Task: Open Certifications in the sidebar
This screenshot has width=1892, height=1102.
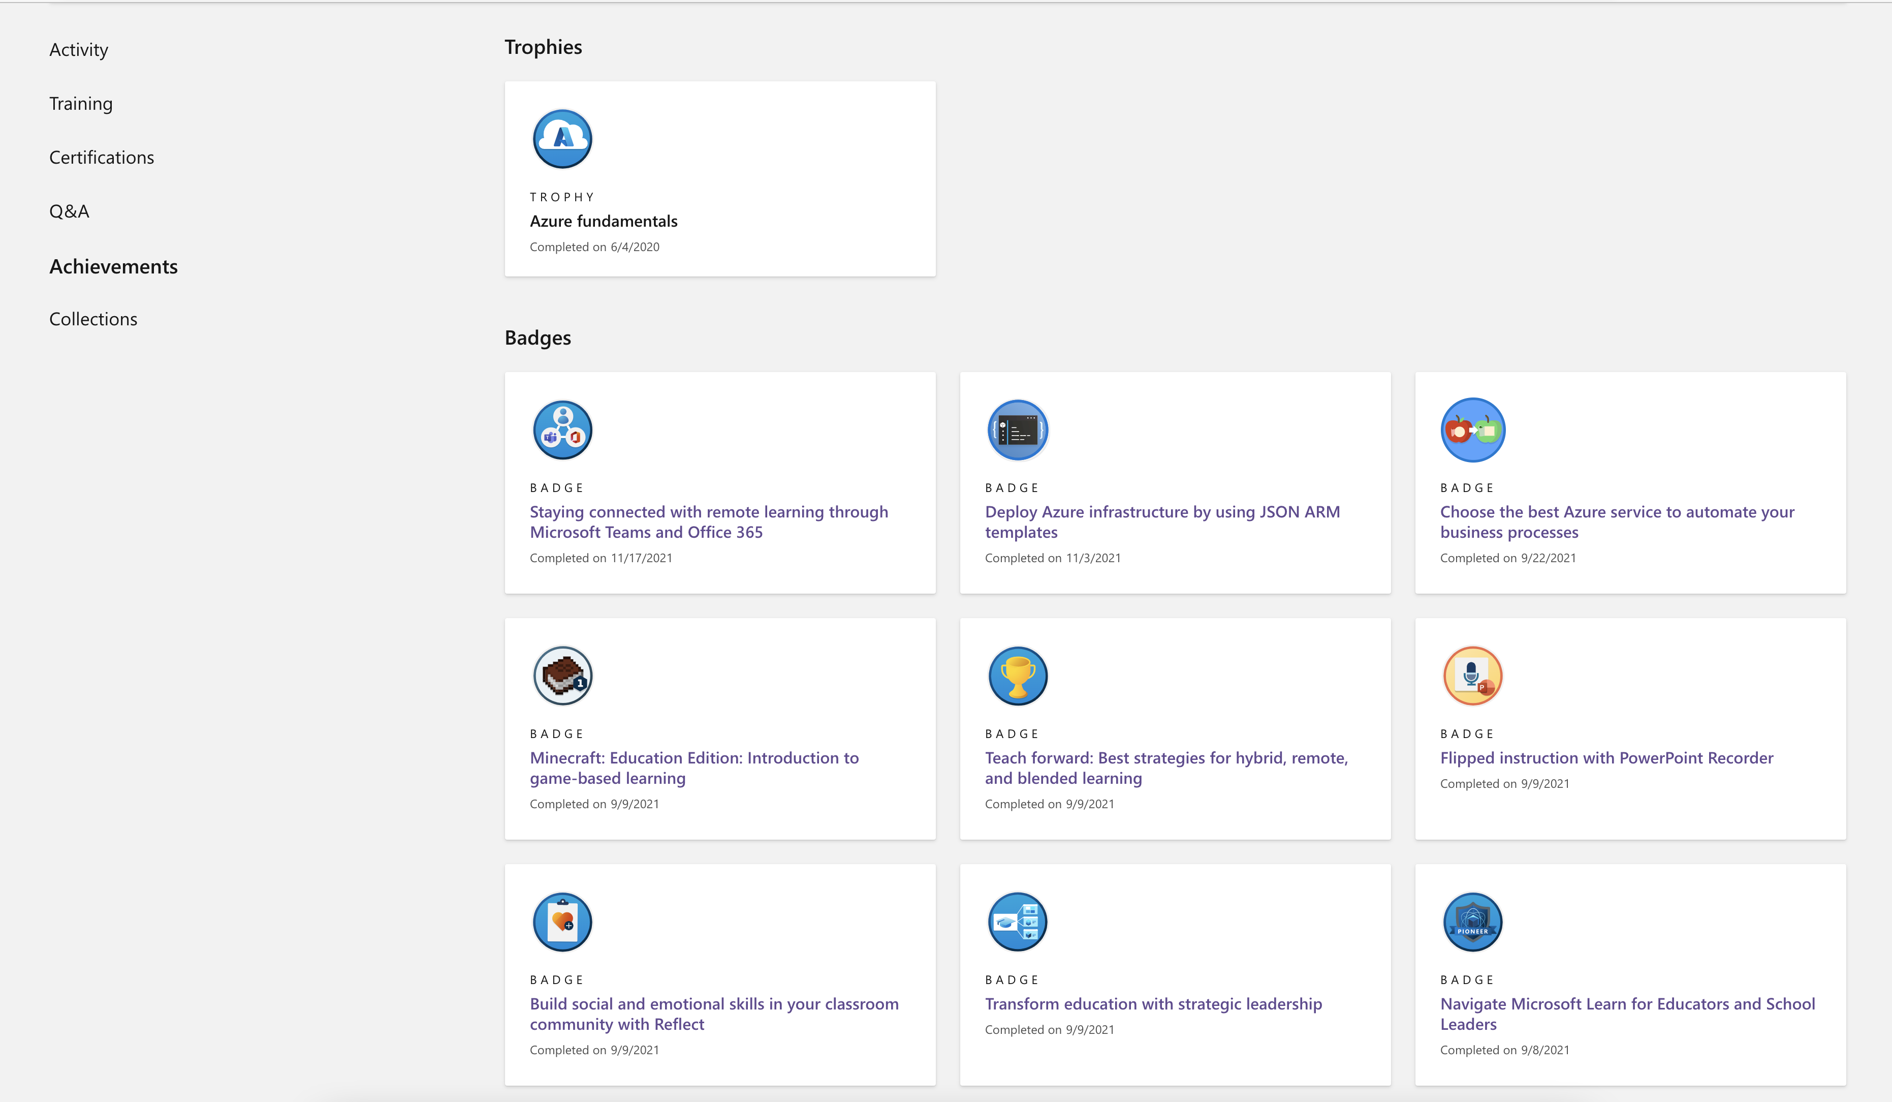Action: tap(102, 158)
